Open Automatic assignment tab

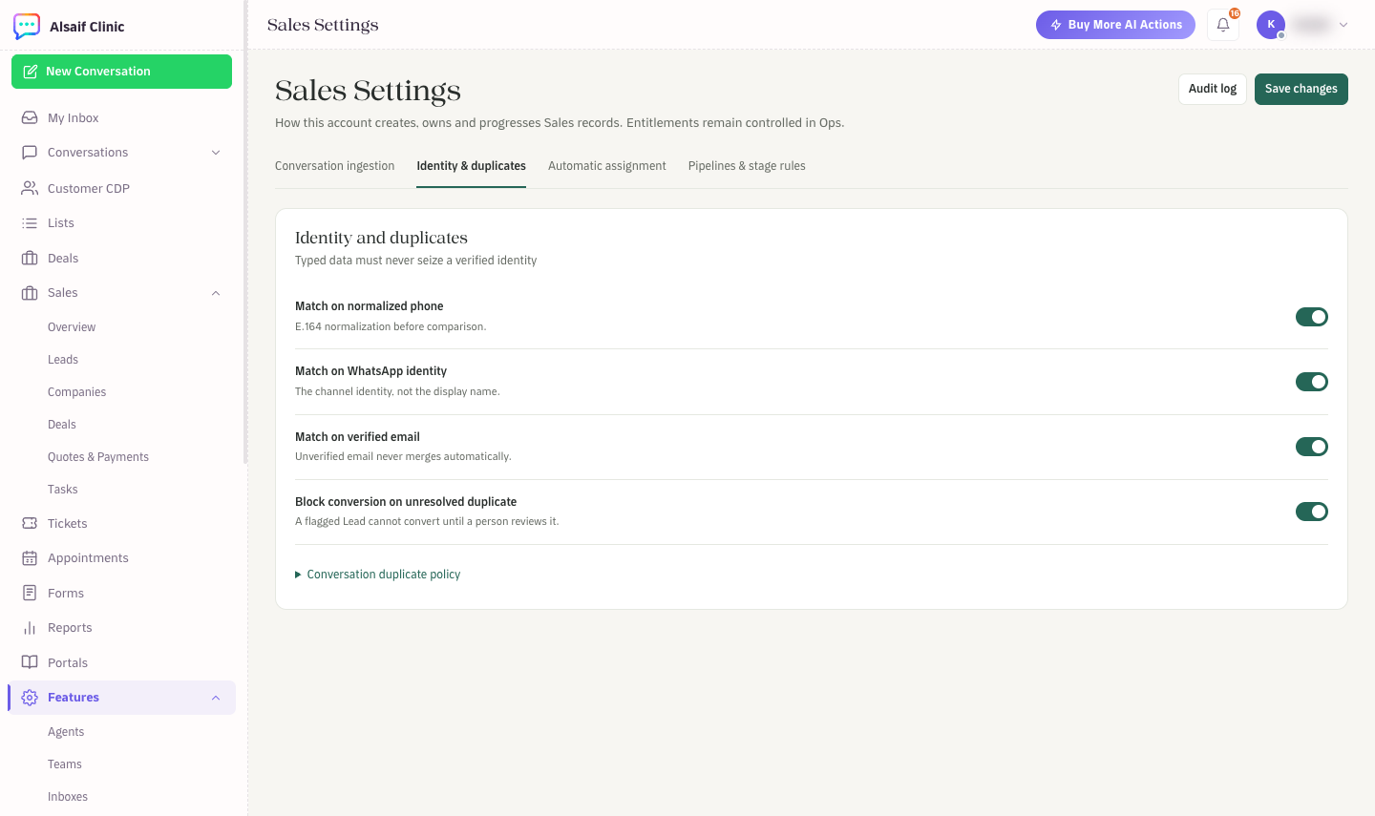click(607, 166)
